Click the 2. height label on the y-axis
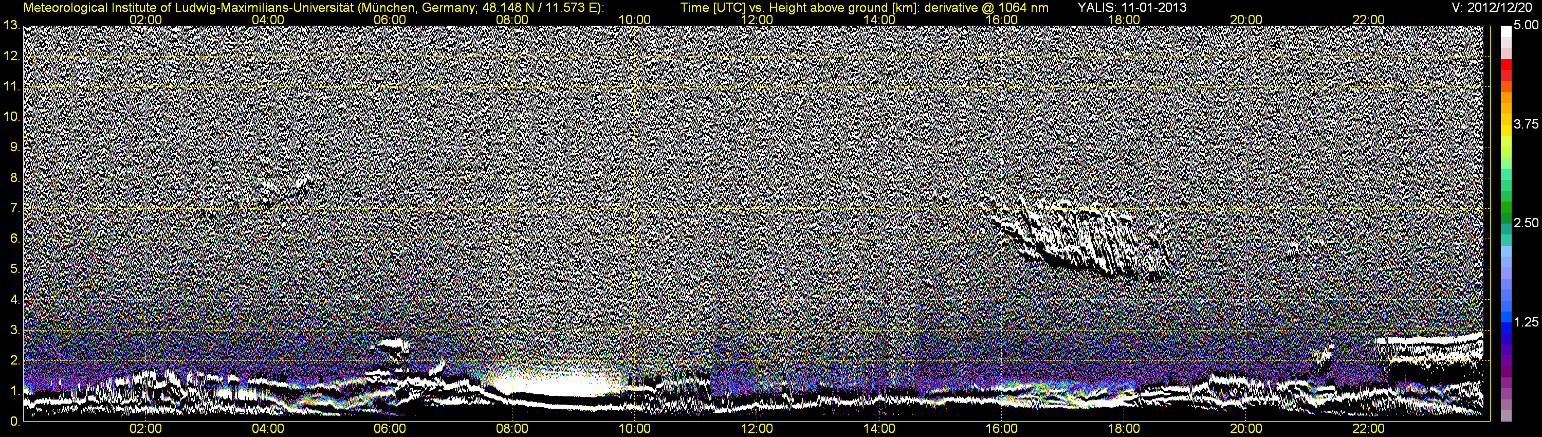This screenshot has width=1542, height=437. [14, 361]
